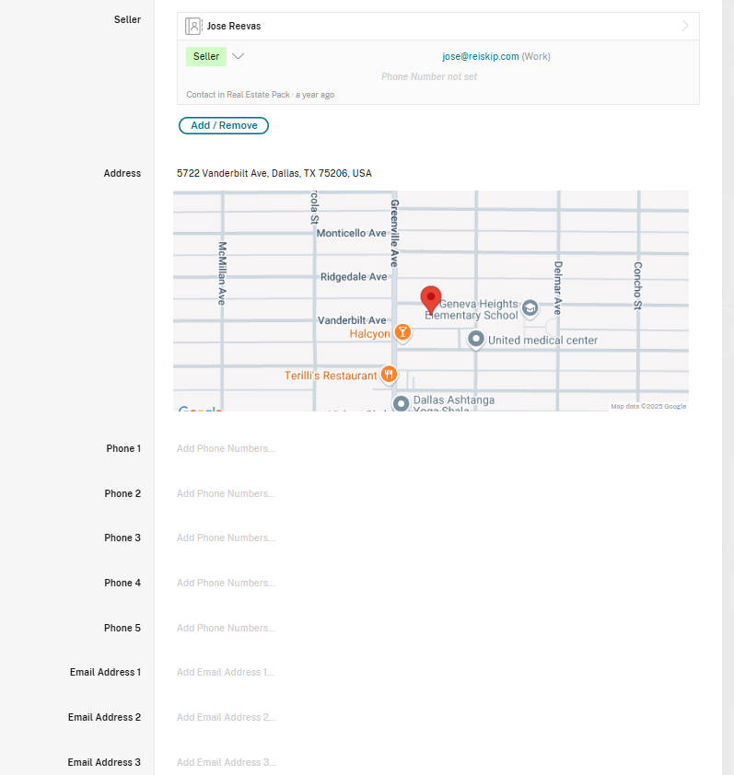The height and width of the screenshot is (775, 734).
Task: Open the Jose Reevas contact chevron arrow
Action: 685,26
